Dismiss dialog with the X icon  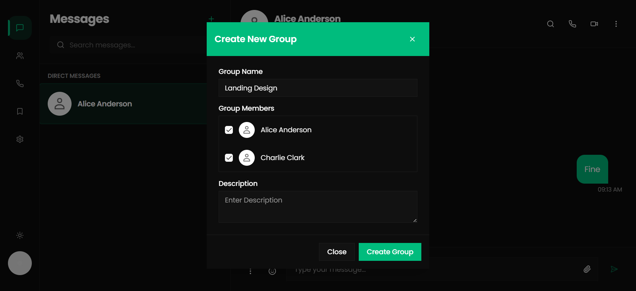click(412, 39)
